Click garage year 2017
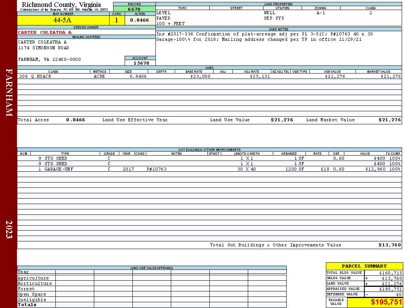 [x=128, y=169]
